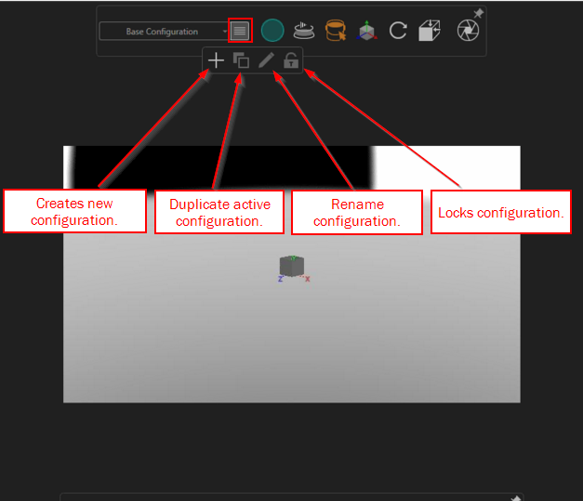Image resolution: width=583 pixels, height=501 pixels.
Task: Click the camera aperture snapshot icon
Action: (468, 31)
